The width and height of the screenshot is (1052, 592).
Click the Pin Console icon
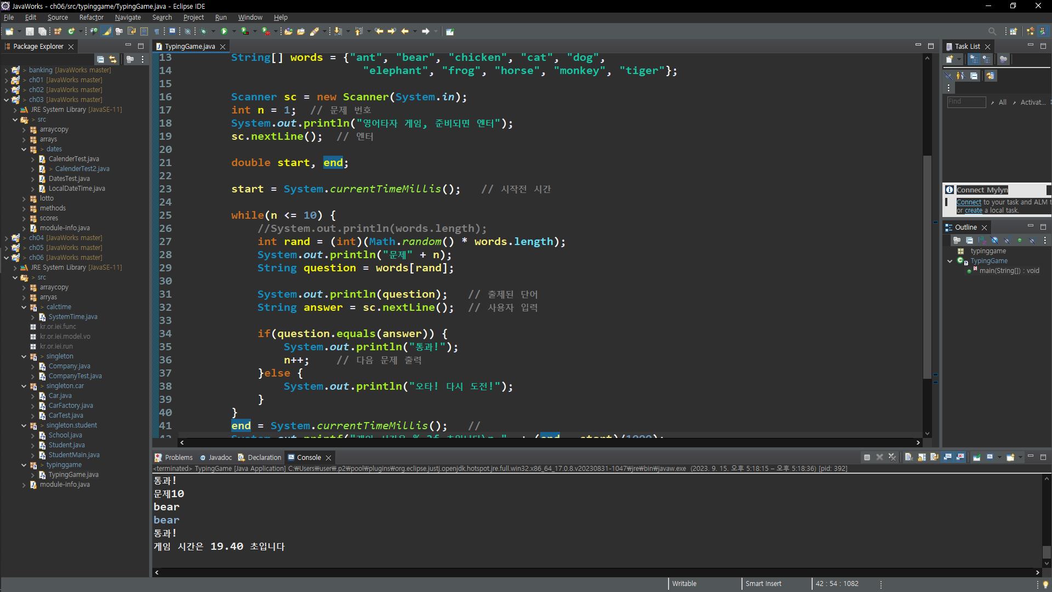pos(977,457)
